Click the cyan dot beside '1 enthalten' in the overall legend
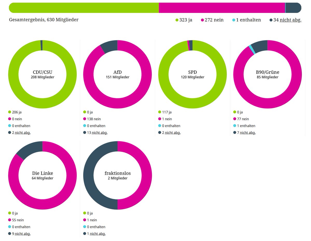Image resolution: width=311 pixels, height=241 pixels. pos(234,20)
